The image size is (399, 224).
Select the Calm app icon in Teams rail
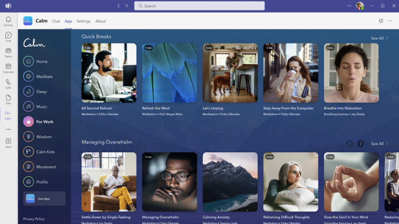pos(8,113)
